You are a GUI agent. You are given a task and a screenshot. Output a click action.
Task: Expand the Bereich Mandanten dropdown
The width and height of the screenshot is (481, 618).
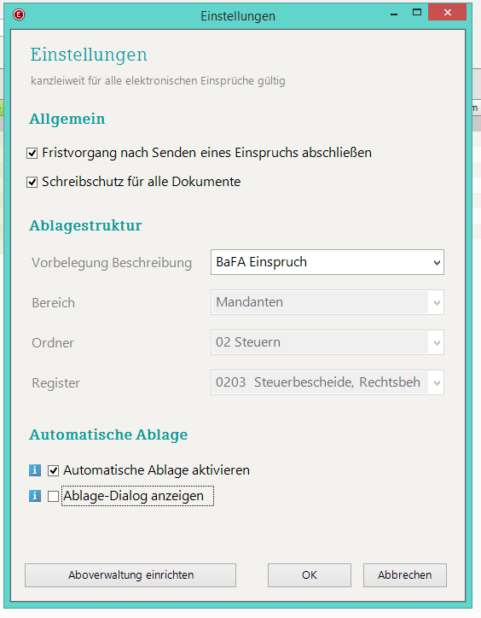point(327,302)
